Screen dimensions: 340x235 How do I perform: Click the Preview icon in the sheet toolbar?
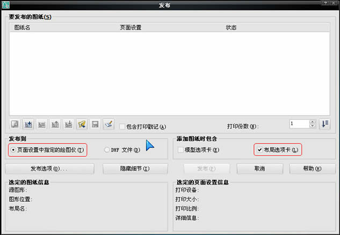15,124
